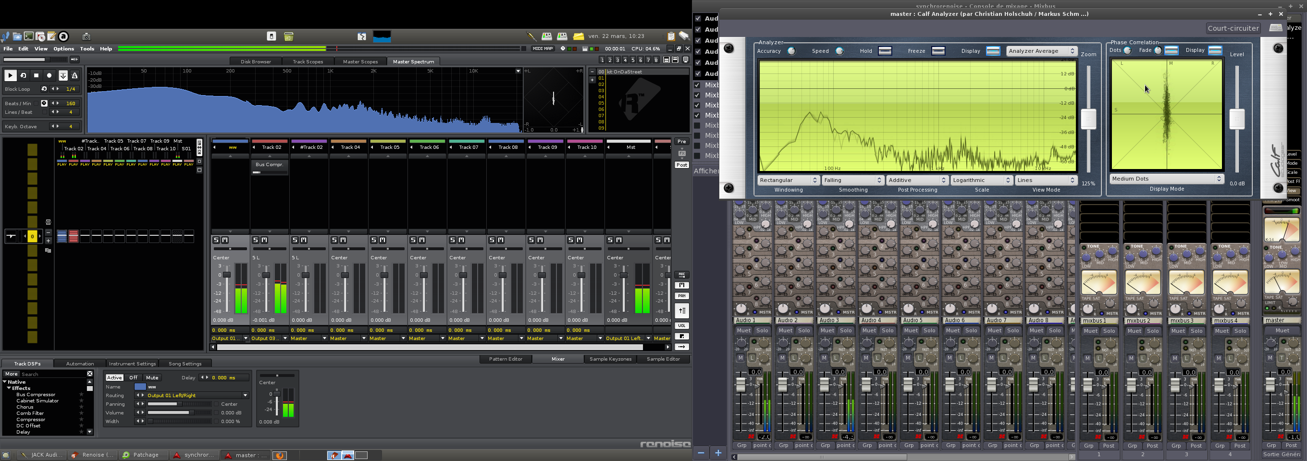This screenshot has width=1307, height=461.
Task: Click the Court-circuiter bypass button
Action: [x=1233, y=28]
